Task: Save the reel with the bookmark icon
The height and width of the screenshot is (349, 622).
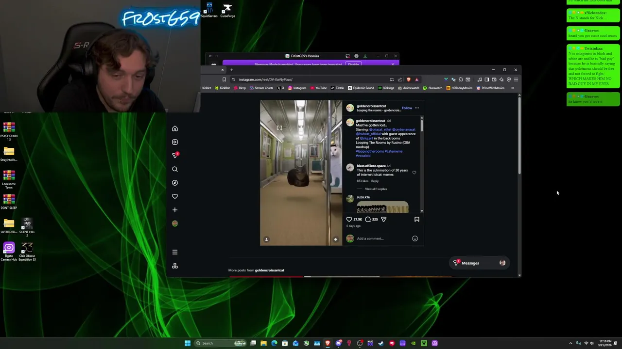Action: pyautogui.click(x=417, y=219)
